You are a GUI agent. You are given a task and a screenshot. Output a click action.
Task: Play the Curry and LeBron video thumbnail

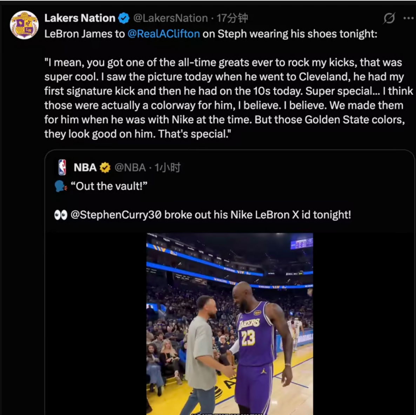(x=229, y=323)
